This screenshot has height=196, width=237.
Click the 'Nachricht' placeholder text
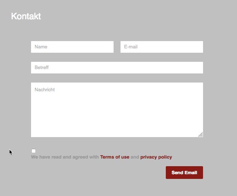[x=45, y=90]
